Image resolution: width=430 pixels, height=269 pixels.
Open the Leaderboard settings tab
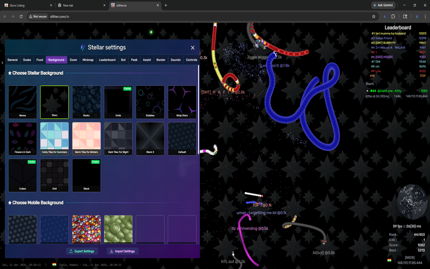tap(107, 60)
